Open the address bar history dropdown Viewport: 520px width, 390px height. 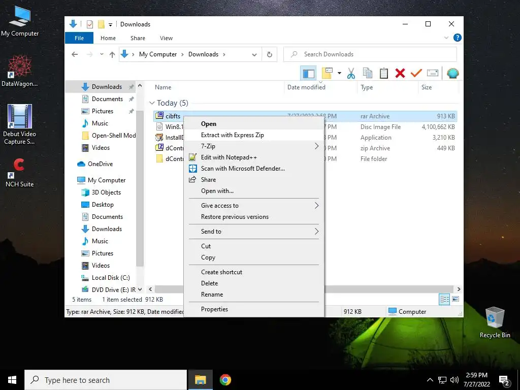254,55
